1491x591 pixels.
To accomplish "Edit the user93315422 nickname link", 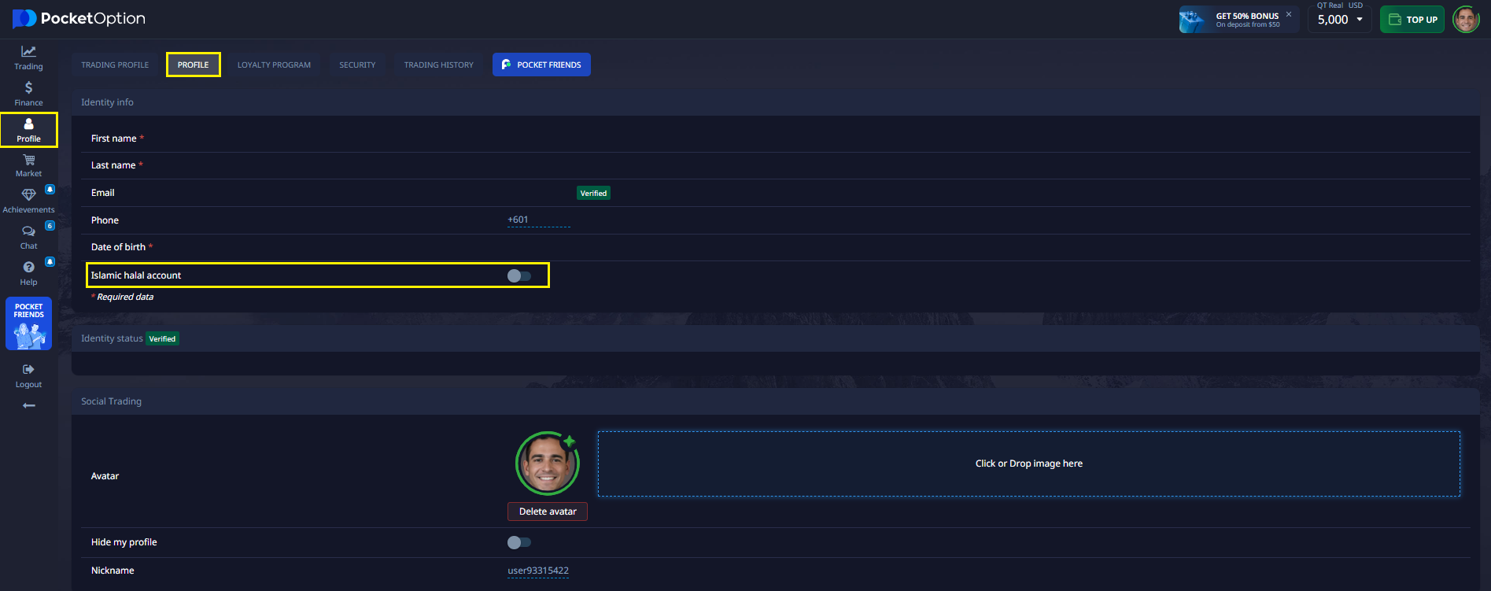I will click(538, 571).
